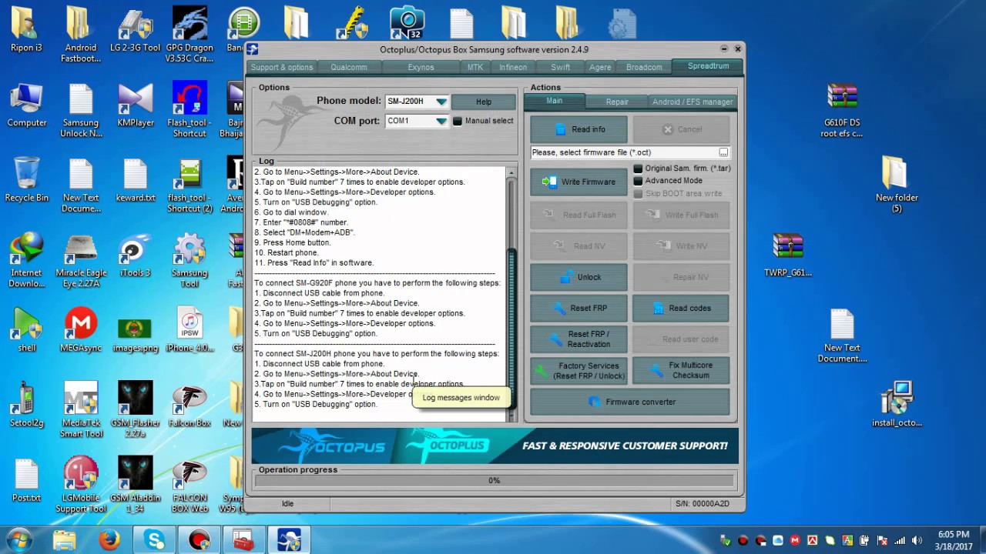
Task: Click the Octoplus support banner
Action: pyautogui.click(x=495, y=446)
